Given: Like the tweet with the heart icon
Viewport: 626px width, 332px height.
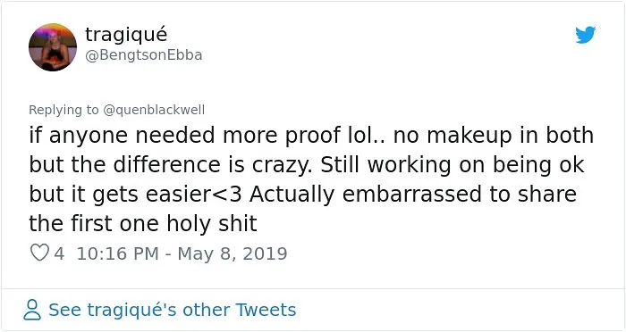Looking at the screenshot, I should coord(39,253).
